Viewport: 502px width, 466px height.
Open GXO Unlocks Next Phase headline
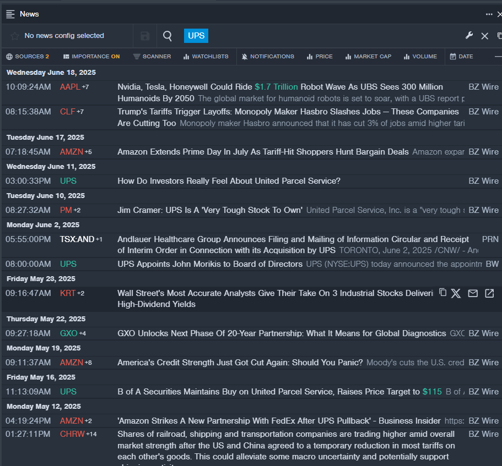(282, 333)
